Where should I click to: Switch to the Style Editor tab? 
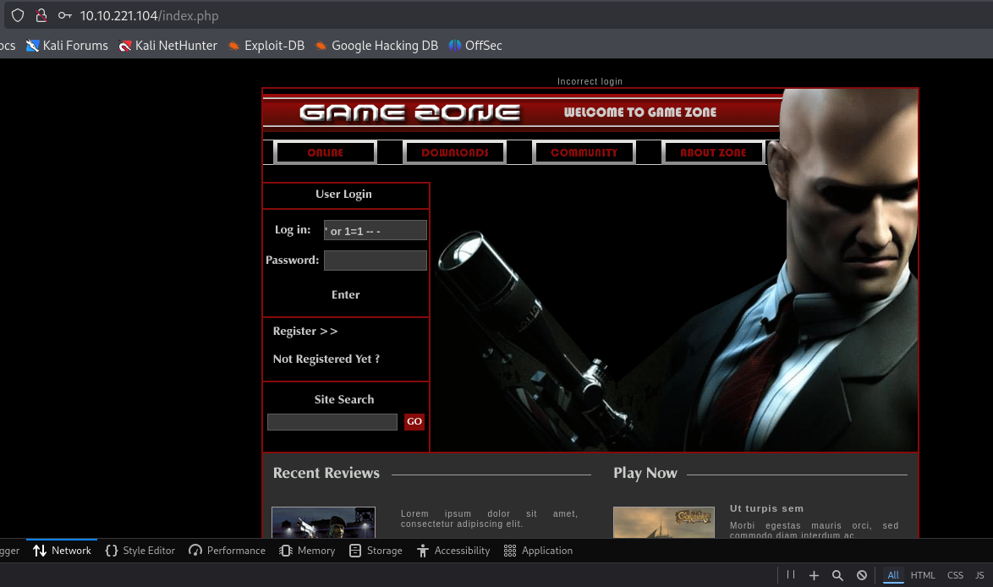point(140,551)
